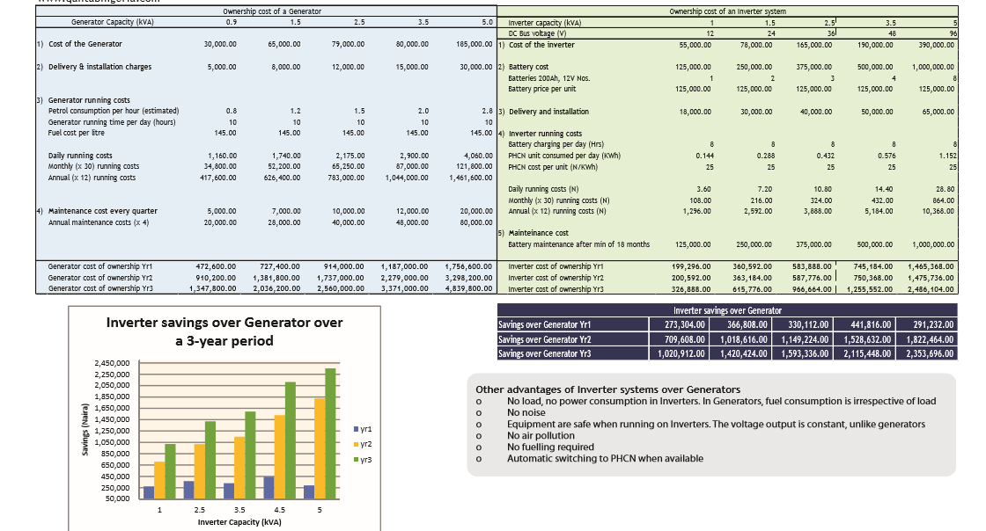Click 'Generator cost of ownership Yr2' label

[100, 278]
